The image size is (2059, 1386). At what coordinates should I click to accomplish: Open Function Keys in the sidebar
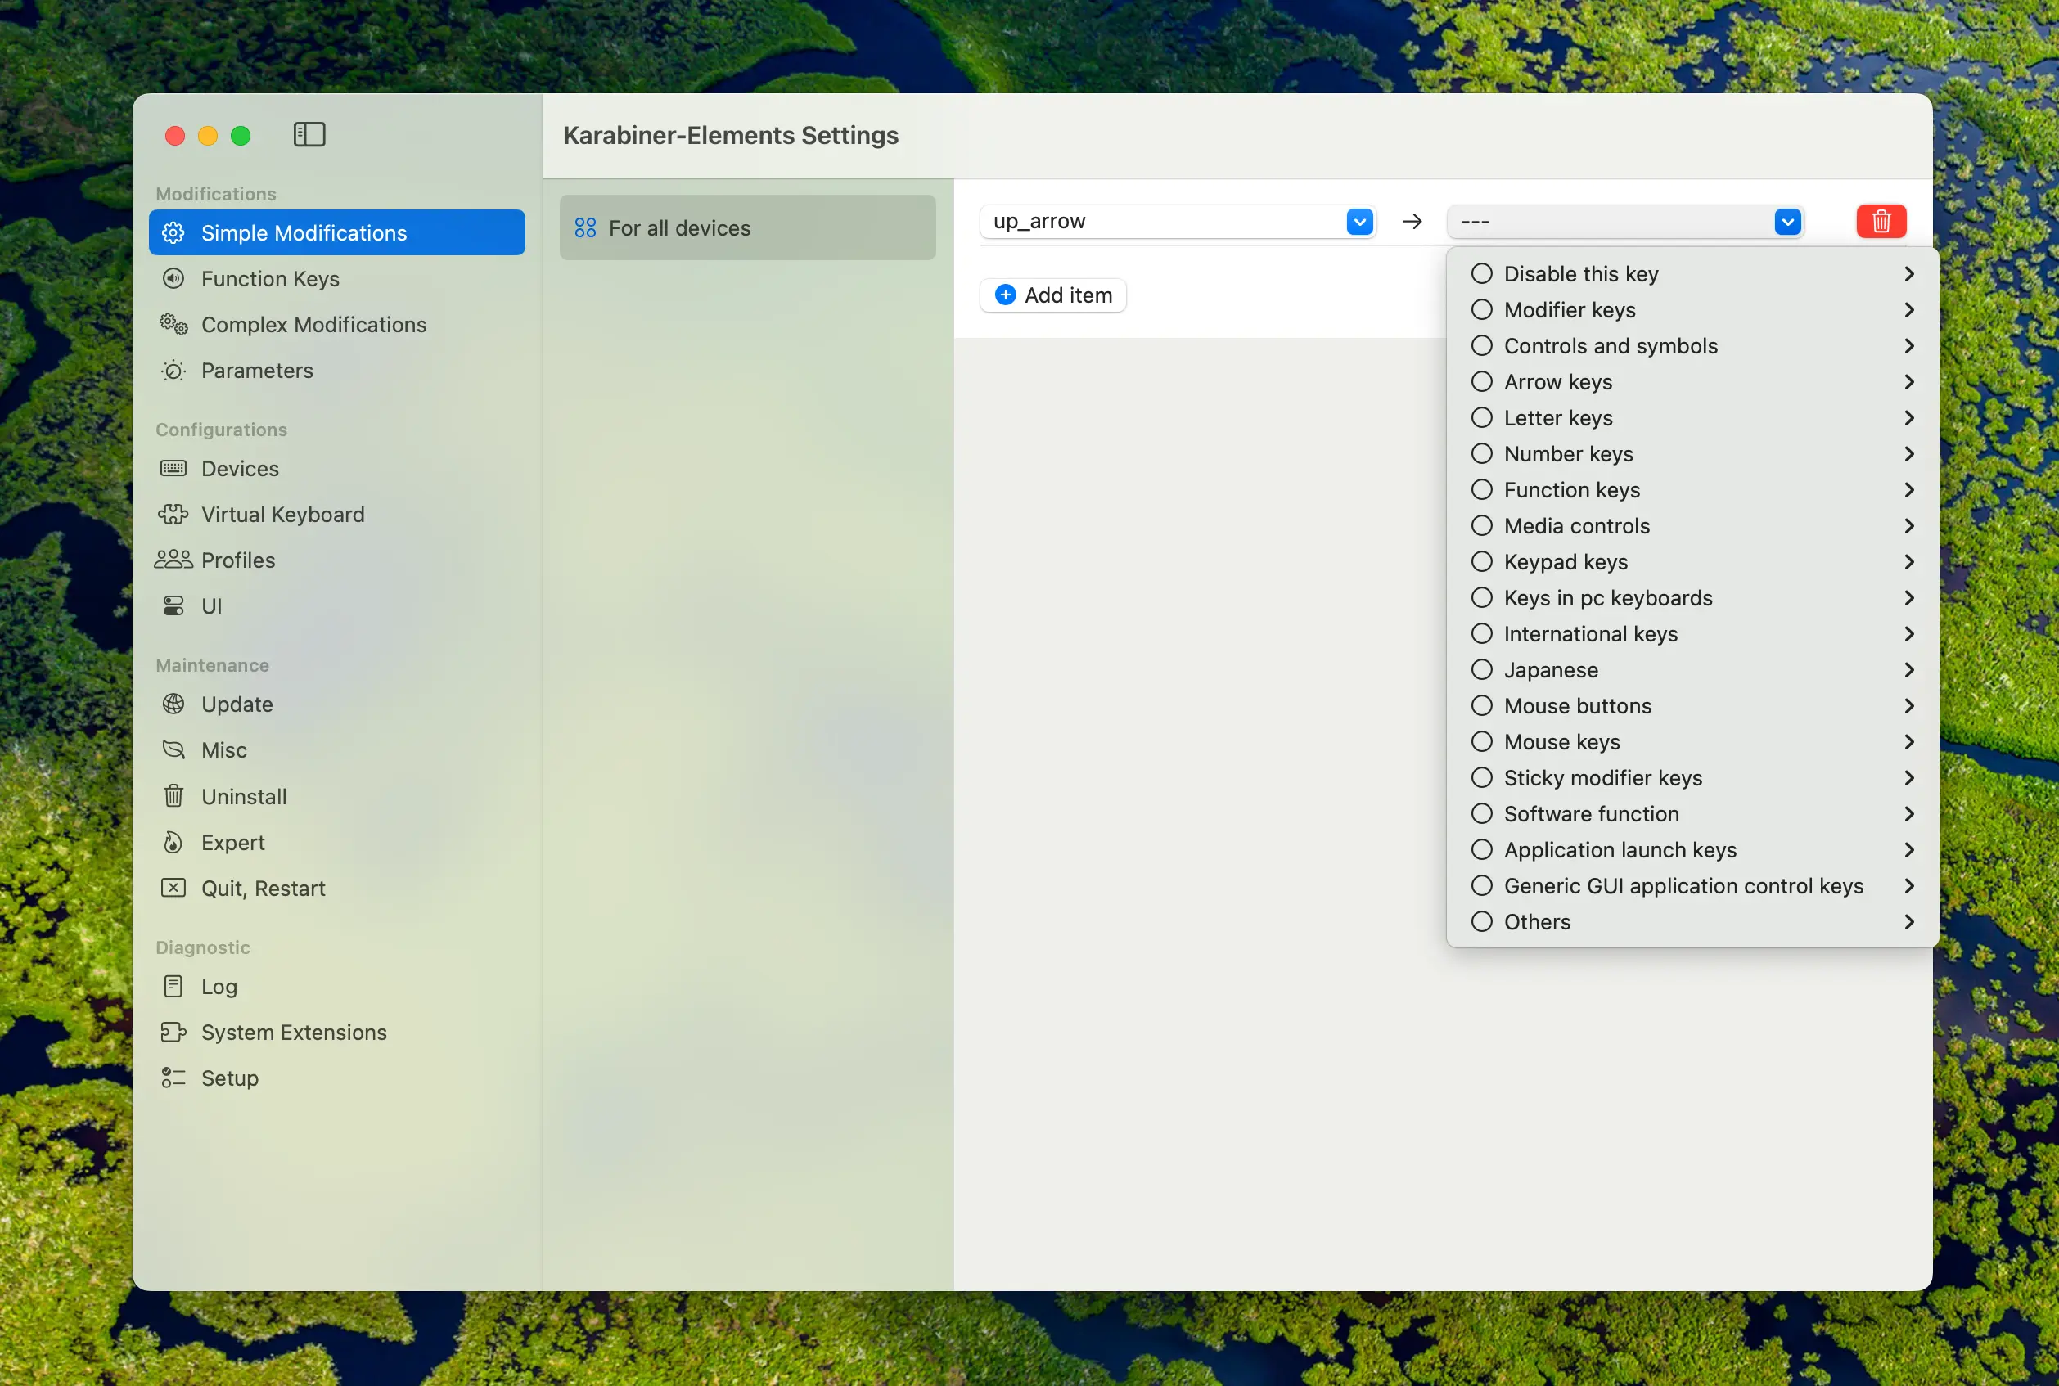point(337,278)
